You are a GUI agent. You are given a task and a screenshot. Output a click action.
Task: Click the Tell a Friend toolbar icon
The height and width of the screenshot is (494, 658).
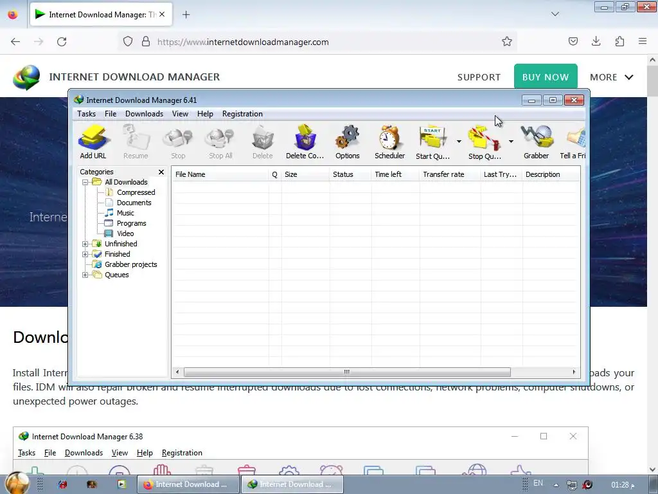(x=573, y=142)
